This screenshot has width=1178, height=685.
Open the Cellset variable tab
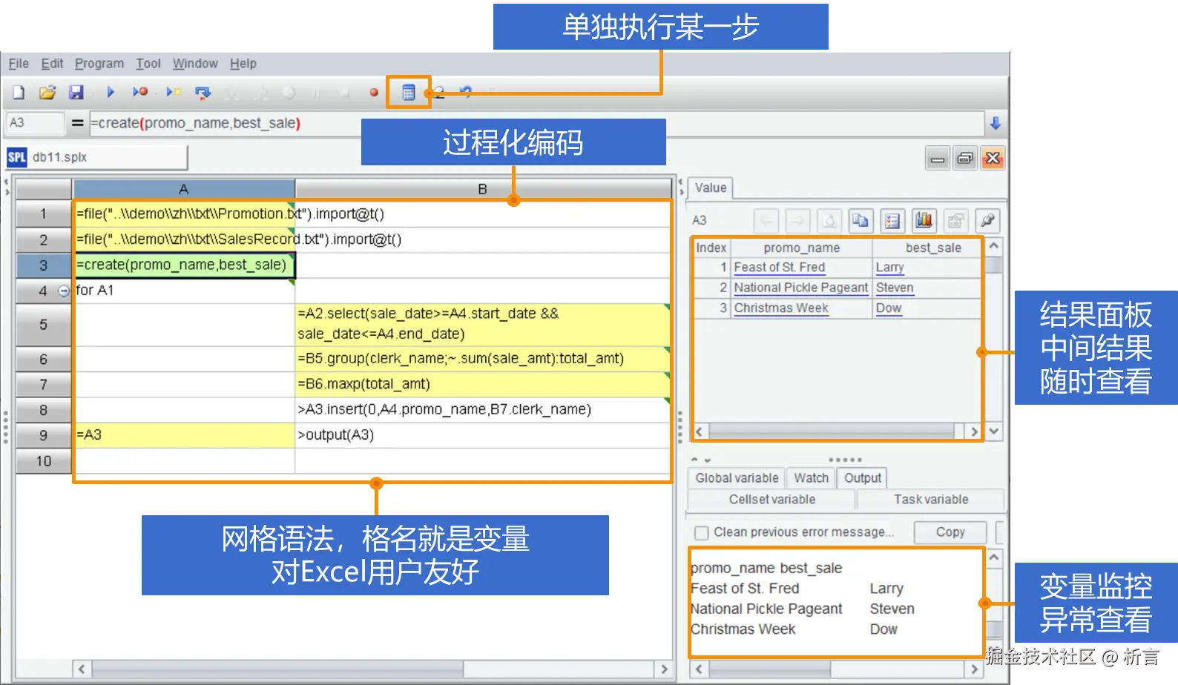(771, 500)
